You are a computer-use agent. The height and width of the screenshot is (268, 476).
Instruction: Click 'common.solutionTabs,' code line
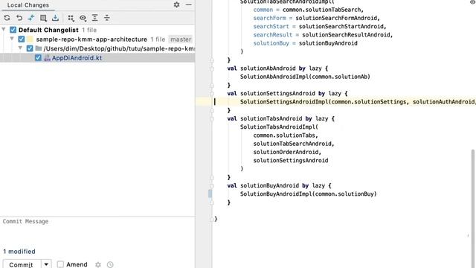286,135
